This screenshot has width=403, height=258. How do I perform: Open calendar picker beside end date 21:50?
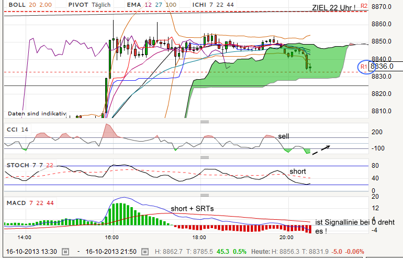145,252
